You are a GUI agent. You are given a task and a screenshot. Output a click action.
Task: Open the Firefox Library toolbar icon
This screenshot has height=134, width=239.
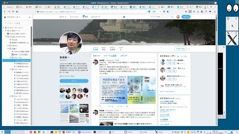pyautogui.click(x=186, y=12)
